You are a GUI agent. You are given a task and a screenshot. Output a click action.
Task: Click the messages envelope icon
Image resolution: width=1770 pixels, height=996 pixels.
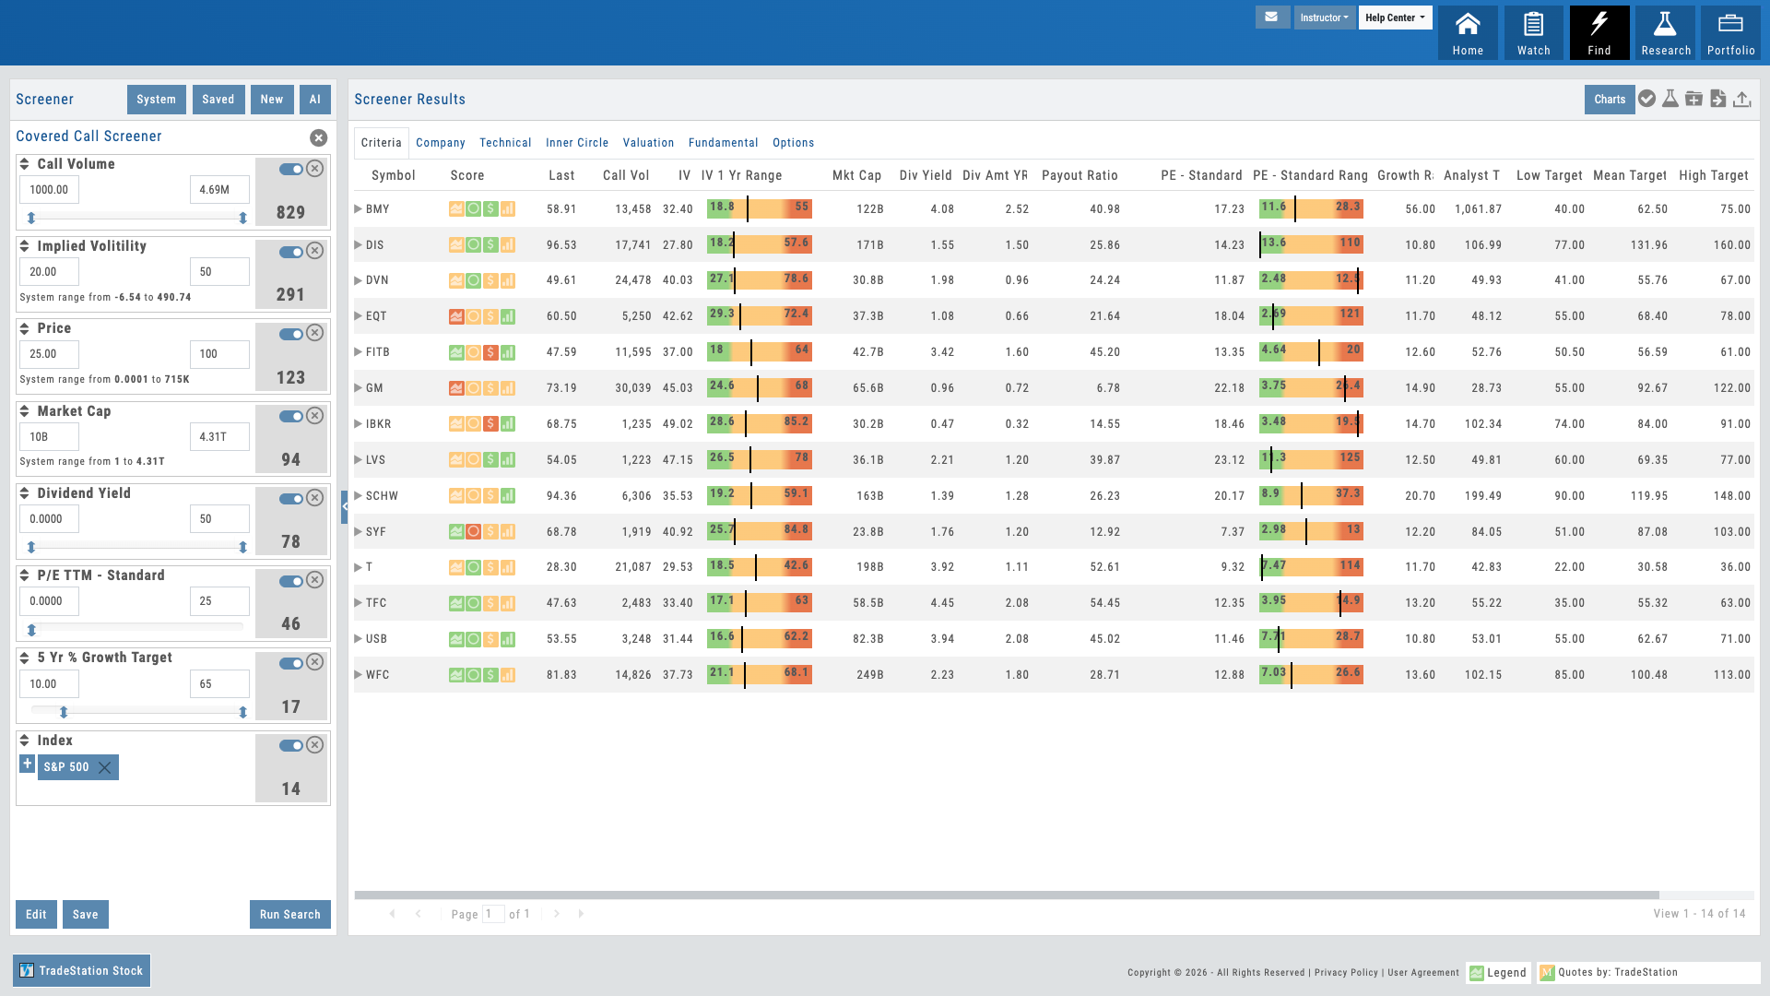[x=1272, y=17]
